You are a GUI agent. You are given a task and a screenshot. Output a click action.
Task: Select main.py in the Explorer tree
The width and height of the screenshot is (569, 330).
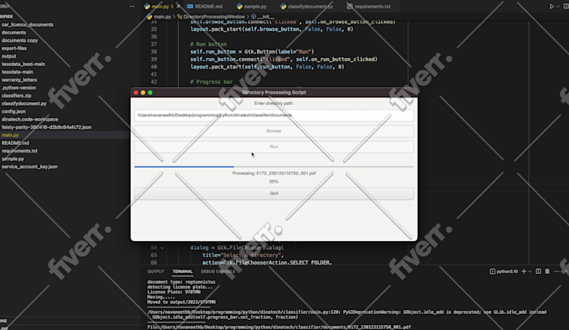(x=10, y=135)
